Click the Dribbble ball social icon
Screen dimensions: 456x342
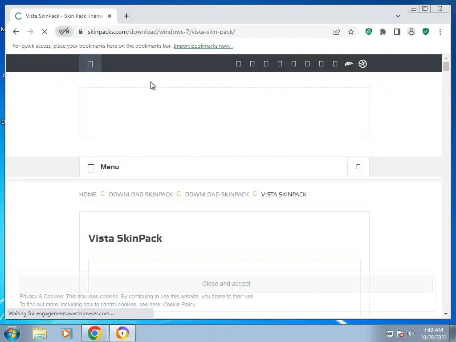[362, 64]
